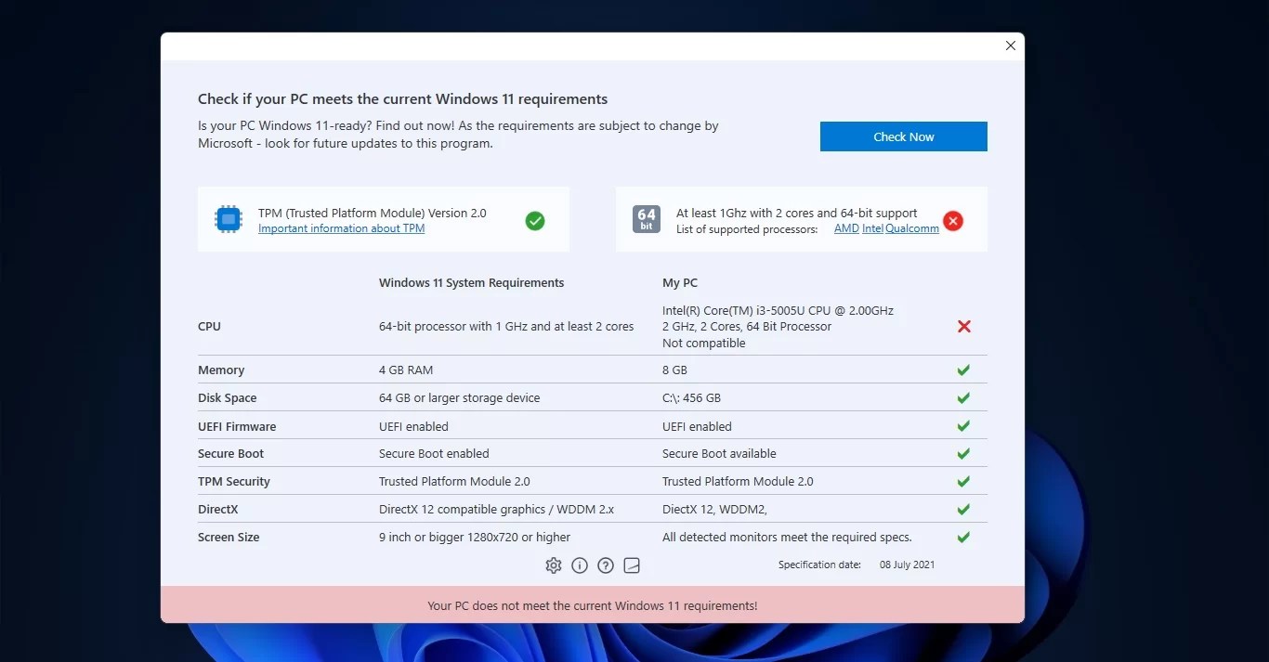Click the red X for processor support
1269x662 pixels.
[953, 221]
